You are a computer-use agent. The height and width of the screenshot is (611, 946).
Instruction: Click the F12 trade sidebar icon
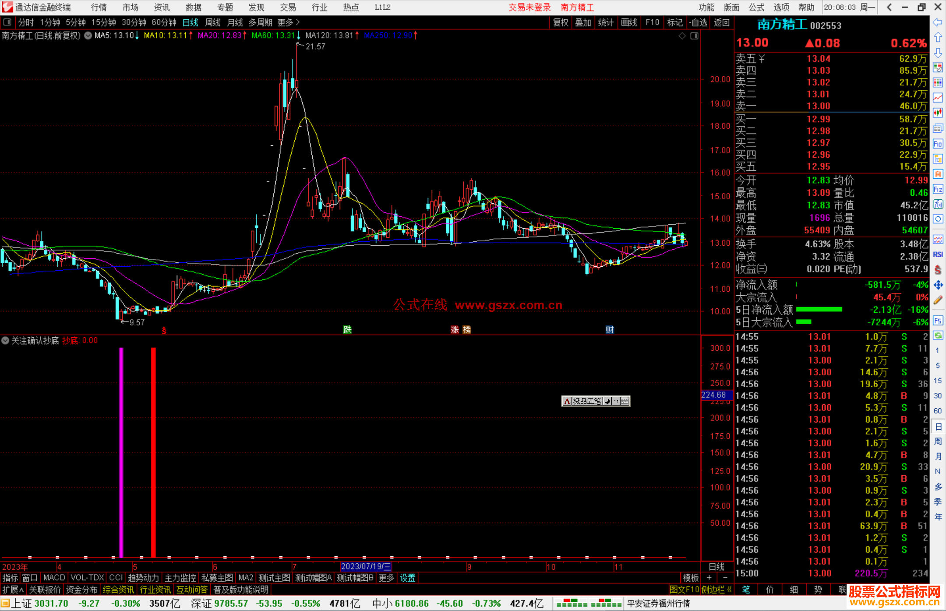point(938,189)
